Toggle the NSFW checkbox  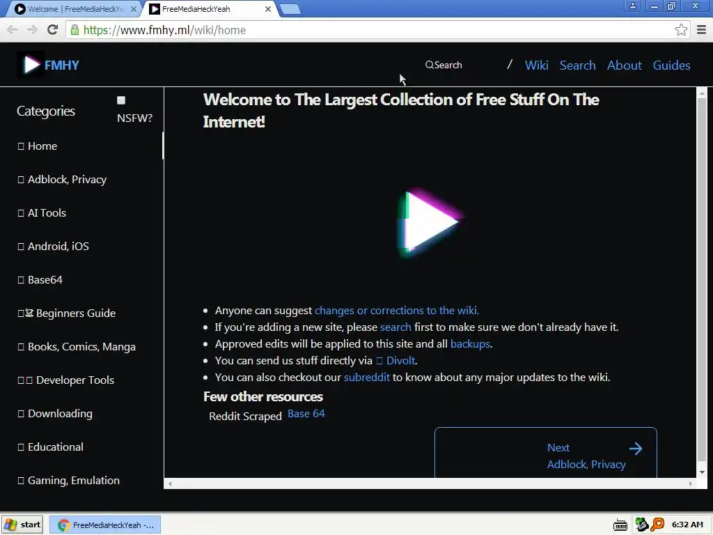click(121, 100)
